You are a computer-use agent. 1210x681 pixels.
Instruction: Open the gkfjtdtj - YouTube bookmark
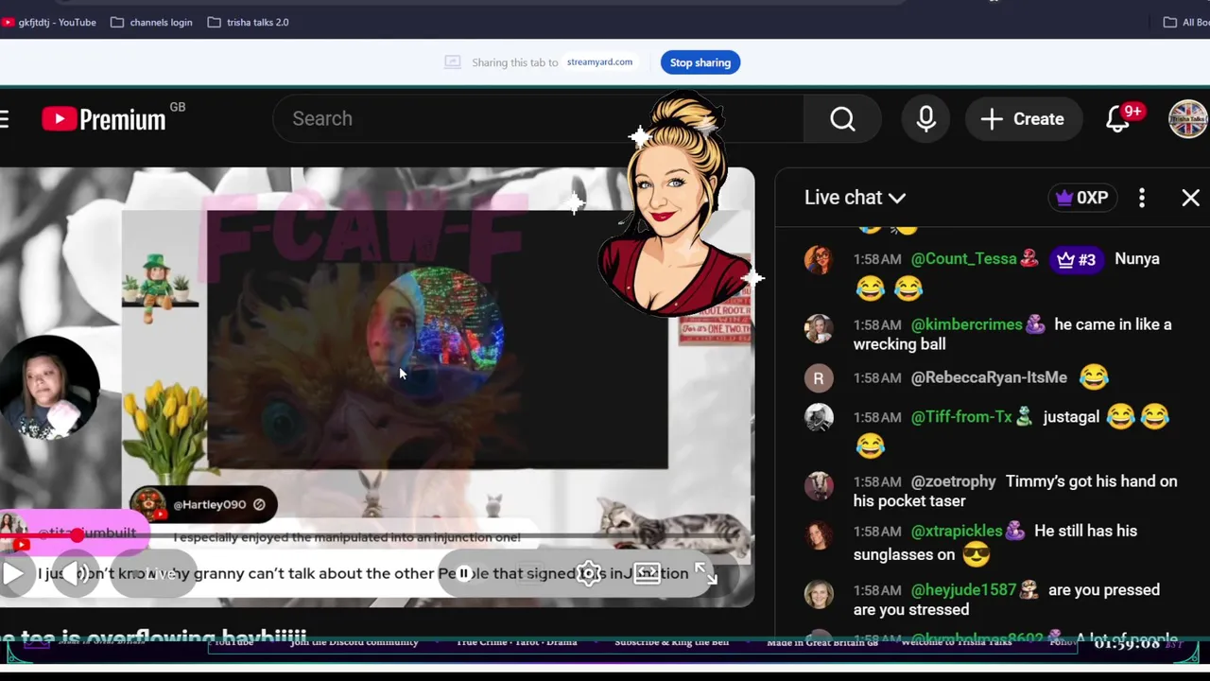pyautogui.click(x=48, y=22)
